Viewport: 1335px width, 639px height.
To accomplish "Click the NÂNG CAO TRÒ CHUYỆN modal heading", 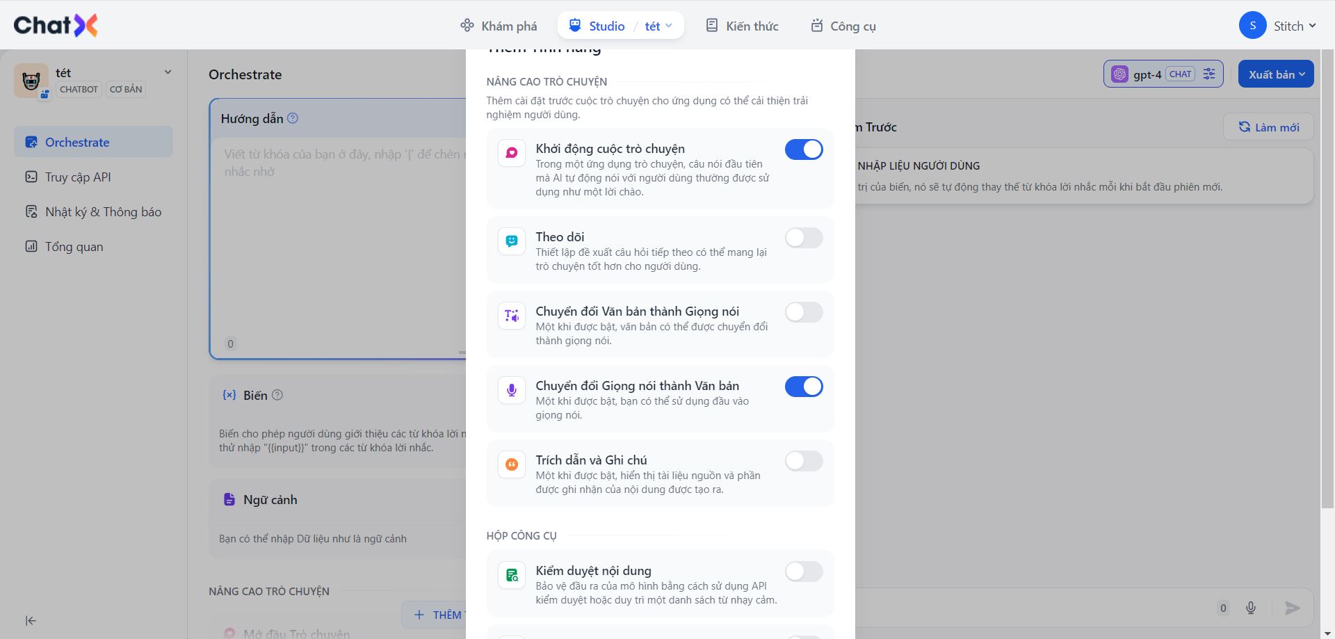I will coord(547,81).
